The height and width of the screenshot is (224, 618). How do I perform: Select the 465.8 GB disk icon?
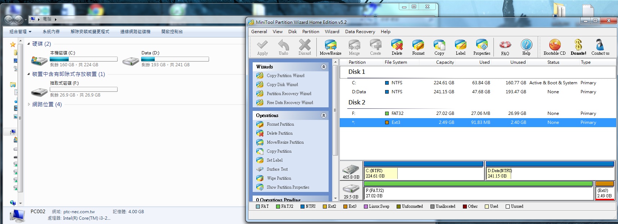[x=351, y=172]
